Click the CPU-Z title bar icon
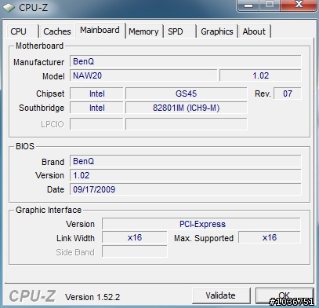319x308 pixels. pyautogui.click(x=9, y=7)
